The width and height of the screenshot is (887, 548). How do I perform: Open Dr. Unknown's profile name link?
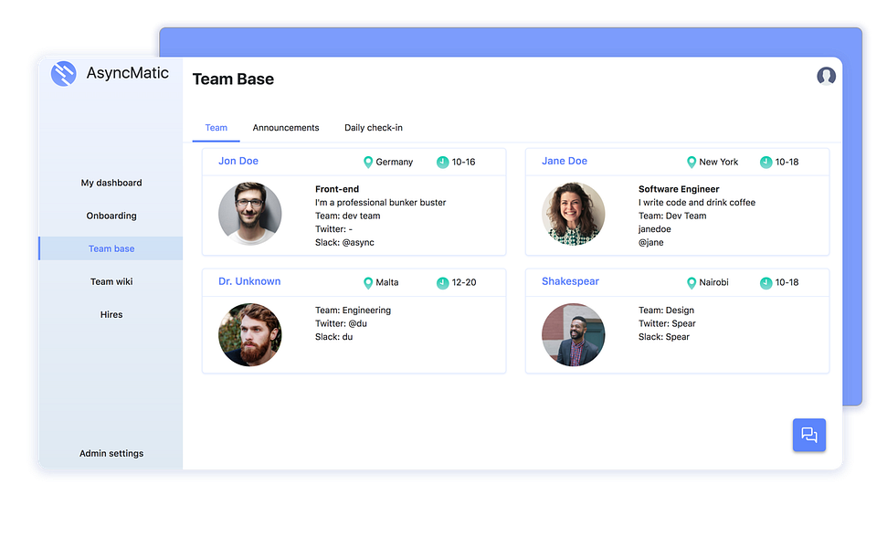(249, 281)
